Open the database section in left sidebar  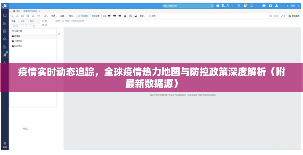tap(5, 31)
